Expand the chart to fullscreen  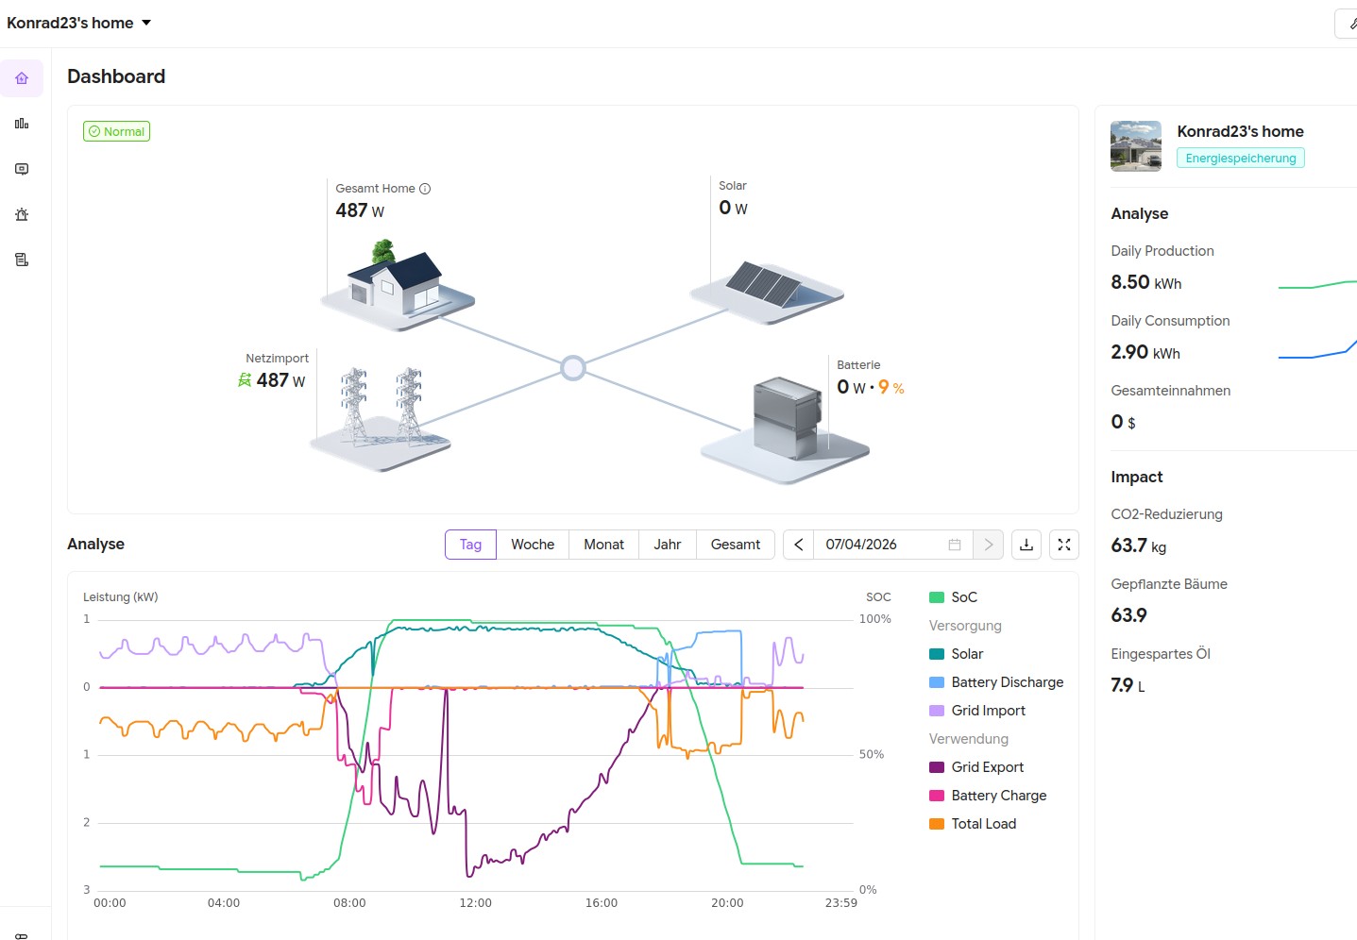pyautogui.click(x=1064, y=545)
